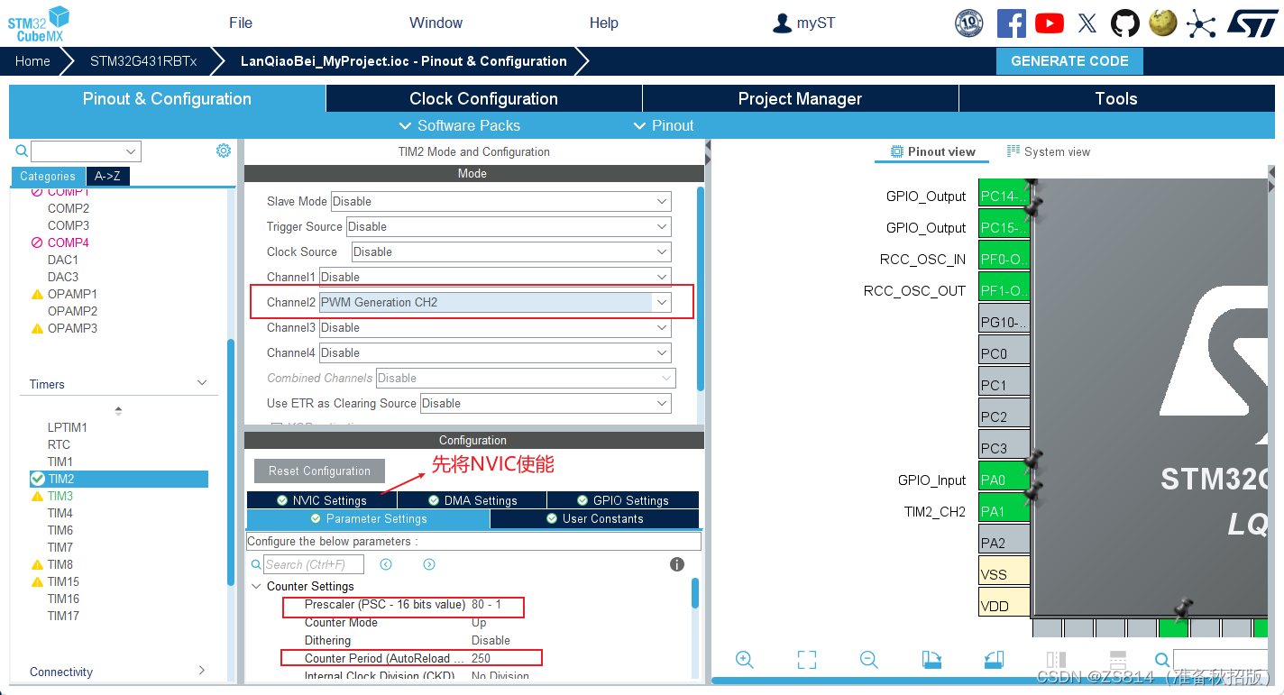Click the horizontal split view icon
This screenshot has height=695, width=1284.
pyautogui.click(x=1118, y=660)
